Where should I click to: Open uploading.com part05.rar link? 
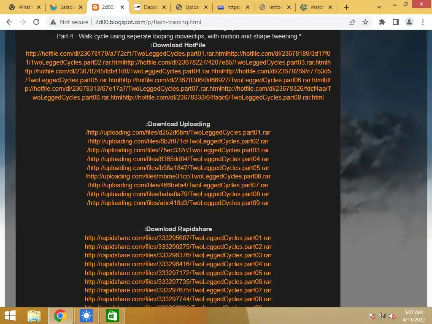click(x=178, y=168)
